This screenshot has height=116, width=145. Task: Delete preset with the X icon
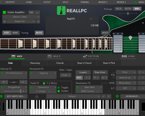pos(109,96)
